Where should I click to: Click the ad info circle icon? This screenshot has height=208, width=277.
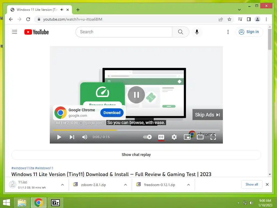point(81,123)
